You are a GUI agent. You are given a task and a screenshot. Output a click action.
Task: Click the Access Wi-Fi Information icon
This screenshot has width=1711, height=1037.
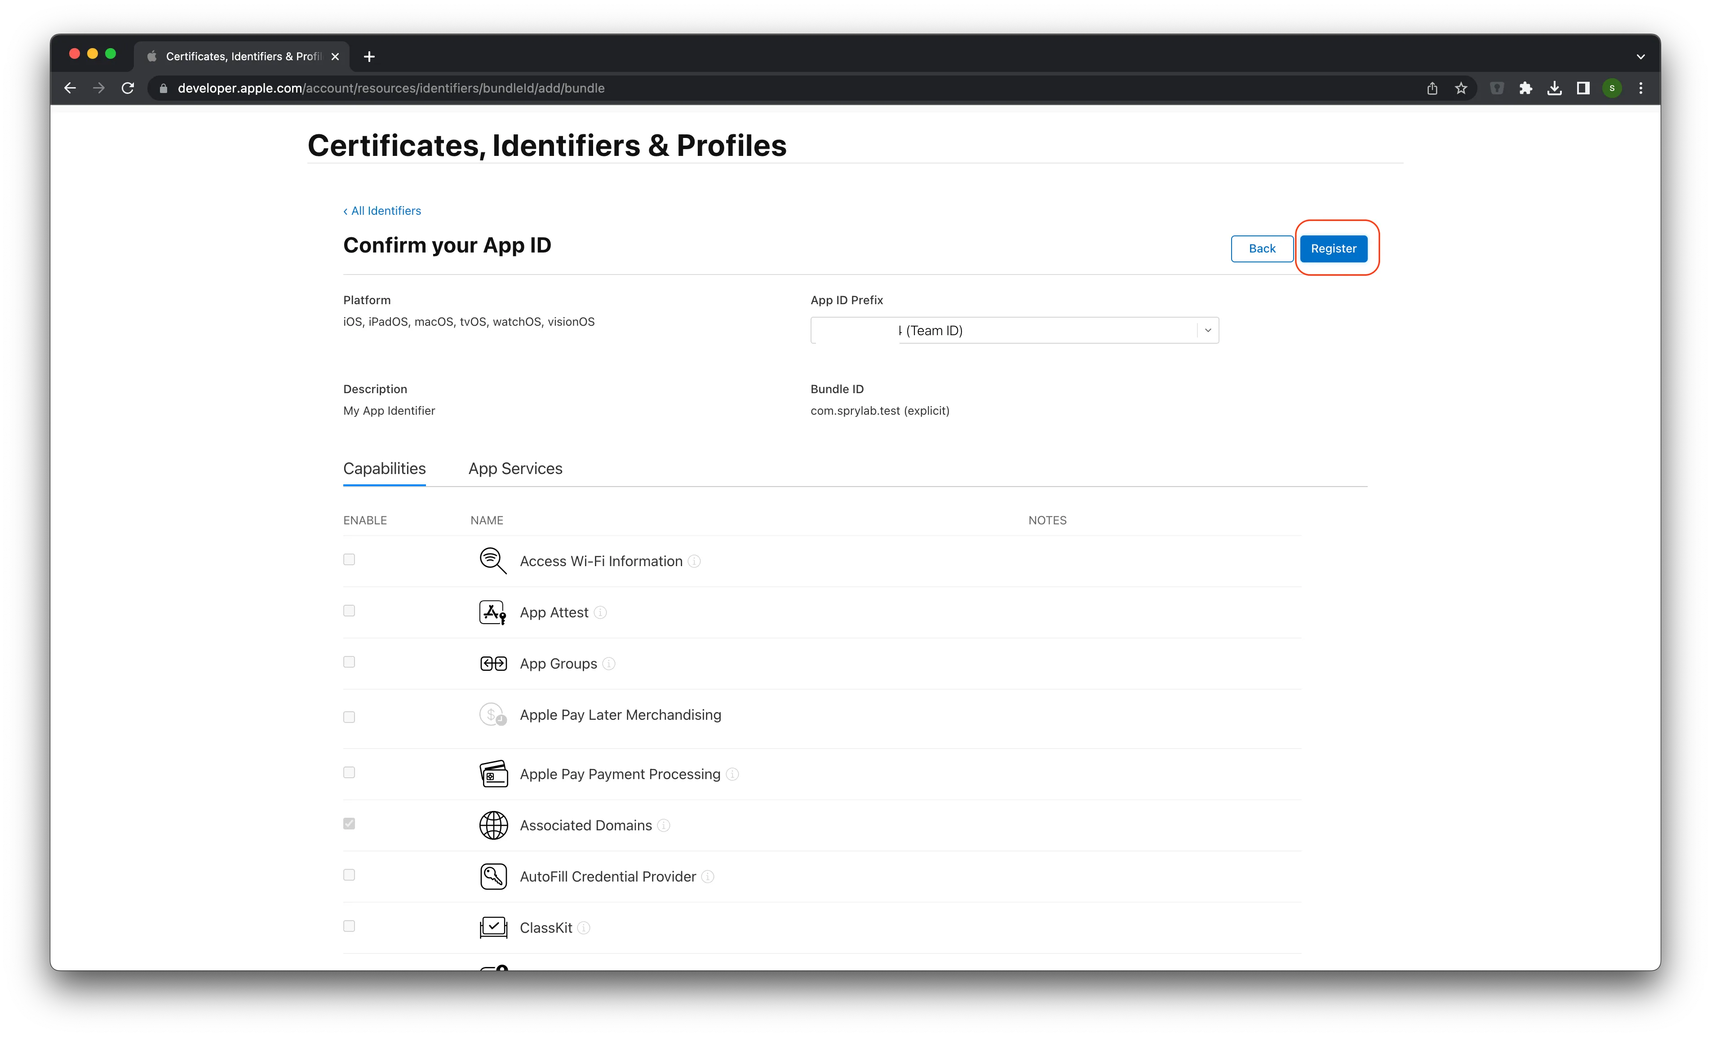pos(493,561)
